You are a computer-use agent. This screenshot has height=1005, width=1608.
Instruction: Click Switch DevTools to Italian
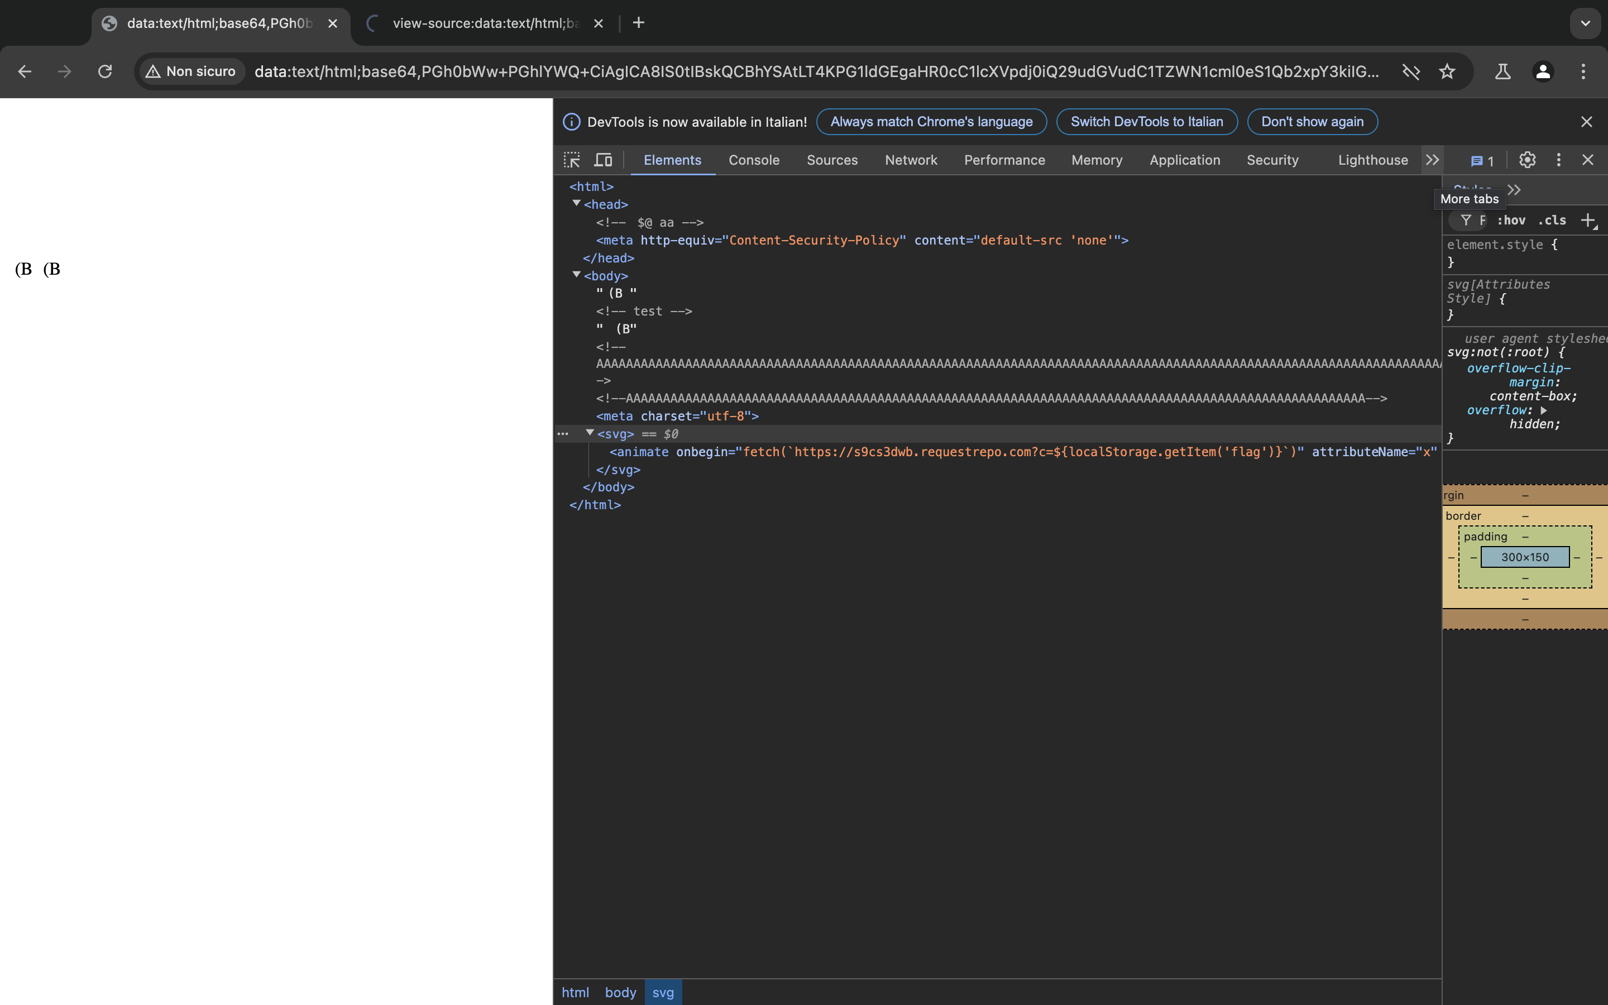[x=1146, y=122]
